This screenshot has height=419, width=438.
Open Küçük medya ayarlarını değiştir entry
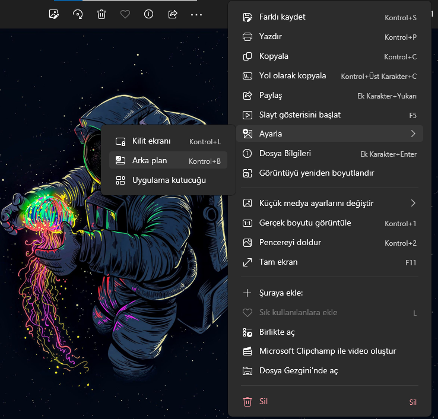pyautogui.click(x=329, y=203)
